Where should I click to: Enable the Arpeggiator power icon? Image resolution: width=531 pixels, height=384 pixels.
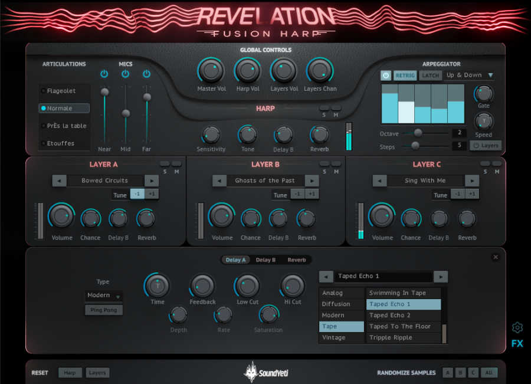[x=385, y=76]
